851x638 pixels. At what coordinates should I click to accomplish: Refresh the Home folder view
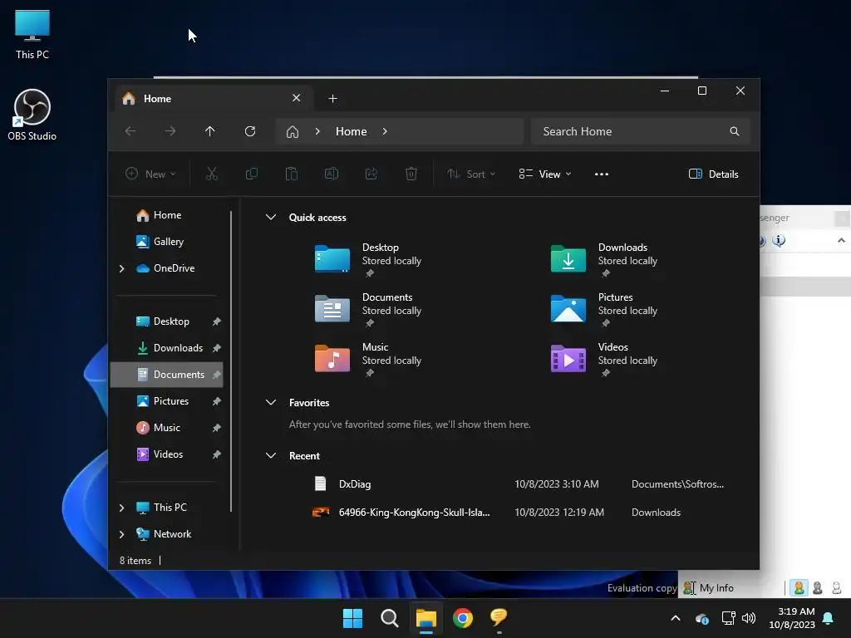pos(249,131)
